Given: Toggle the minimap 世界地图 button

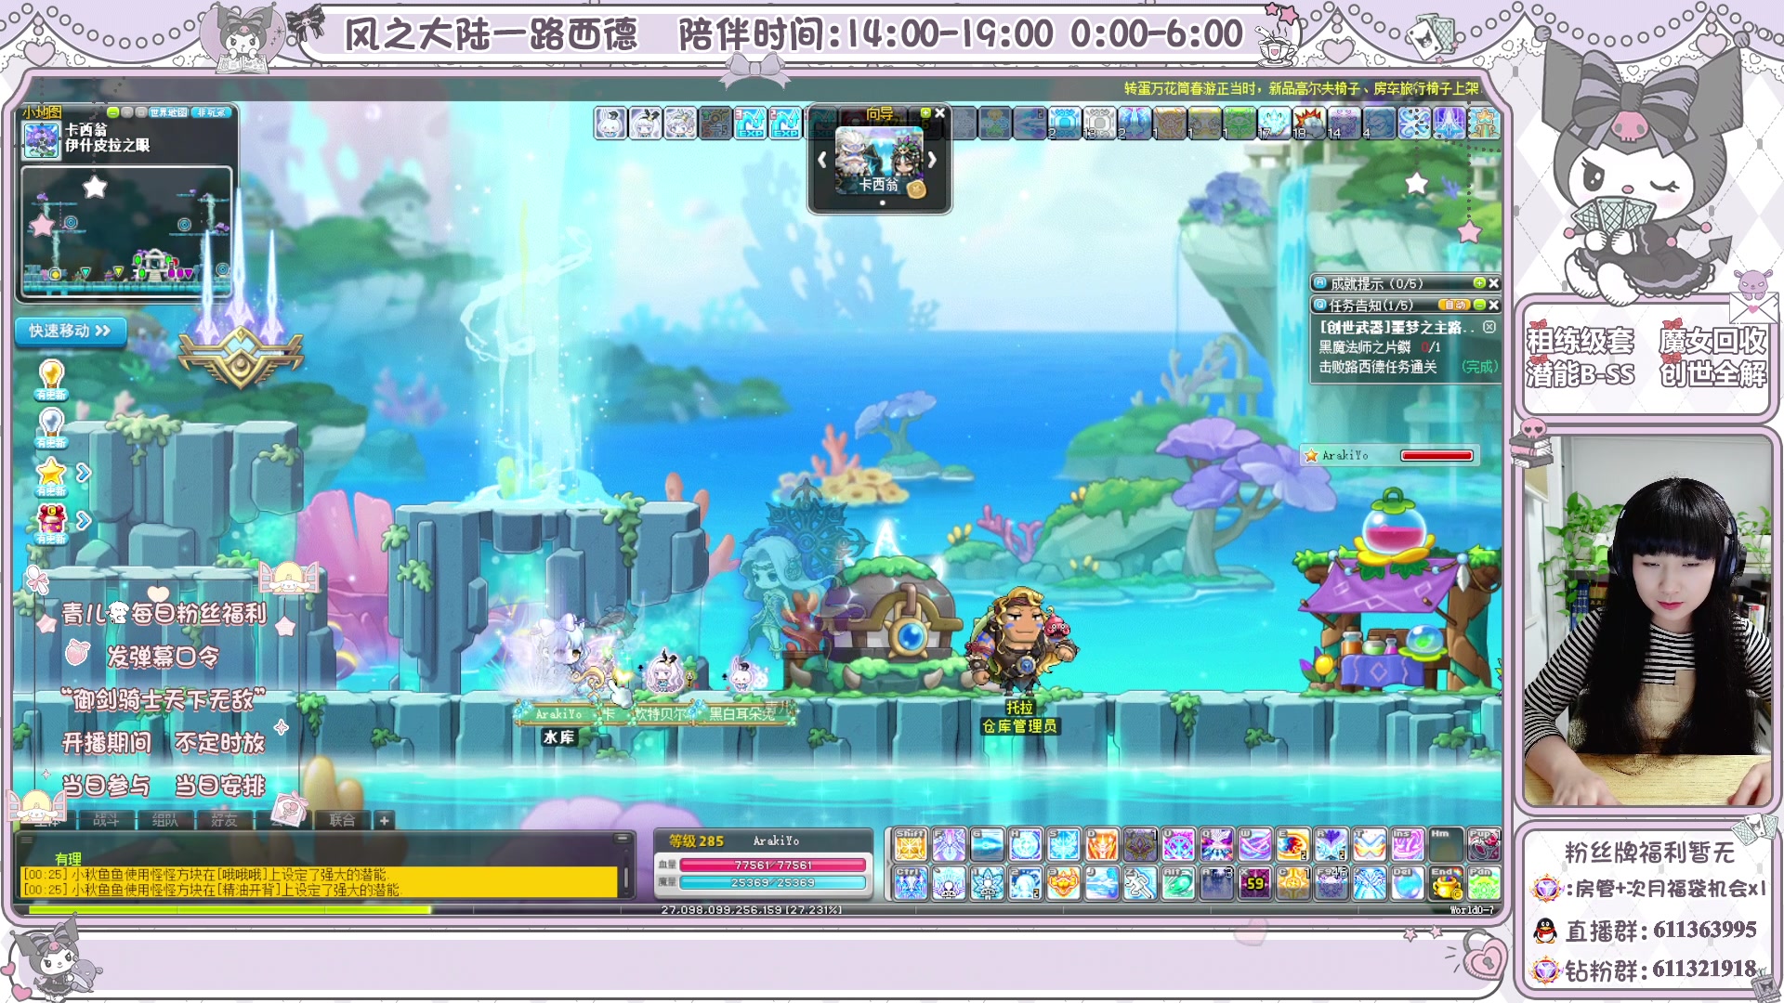Looking at the screenshot, I should (x=168, y=112).
